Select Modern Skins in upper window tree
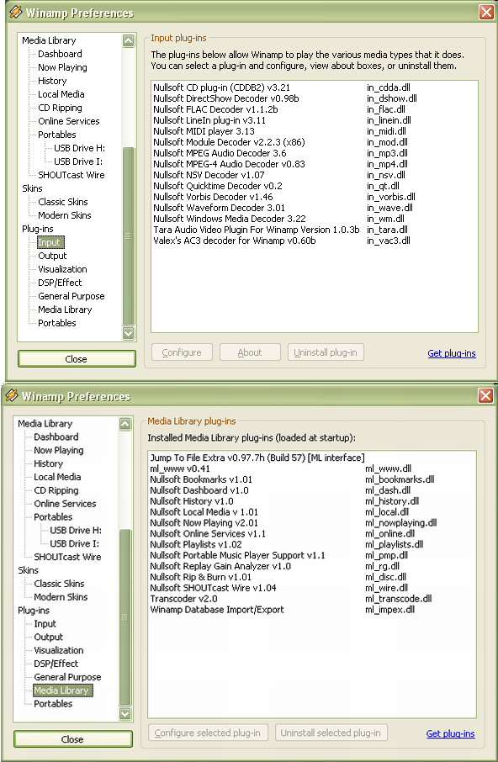The image size is (498, 762). [x=65, y=215]
